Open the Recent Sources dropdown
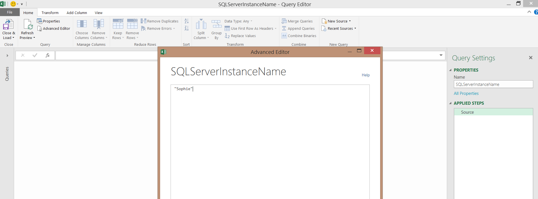Screen dimensions: 538x199 pos(339,29)
